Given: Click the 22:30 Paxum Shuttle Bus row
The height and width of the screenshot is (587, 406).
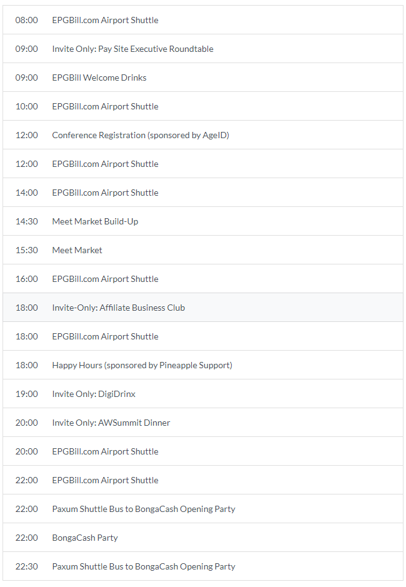Looking at the screenshot, I should 144,566.
